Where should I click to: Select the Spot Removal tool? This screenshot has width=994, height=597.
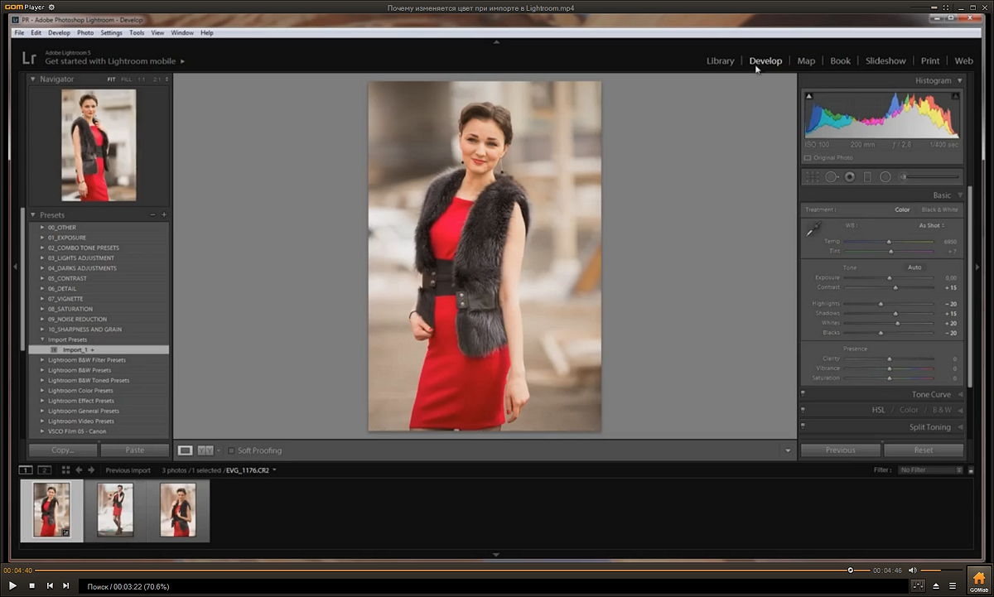point(831,176)
